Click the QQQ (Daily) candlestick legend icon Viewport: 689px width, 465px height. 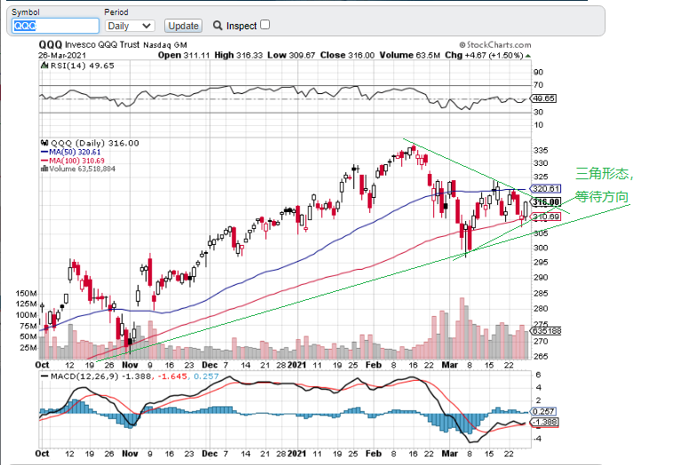(44, 143)
